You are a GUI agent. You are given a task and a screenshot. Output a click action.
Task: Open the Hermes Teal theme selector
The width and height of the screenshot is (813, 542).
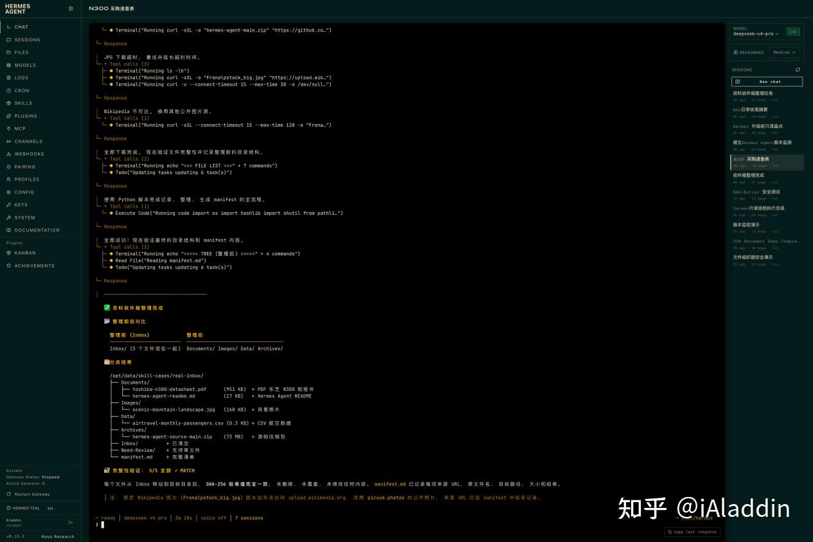22,508
